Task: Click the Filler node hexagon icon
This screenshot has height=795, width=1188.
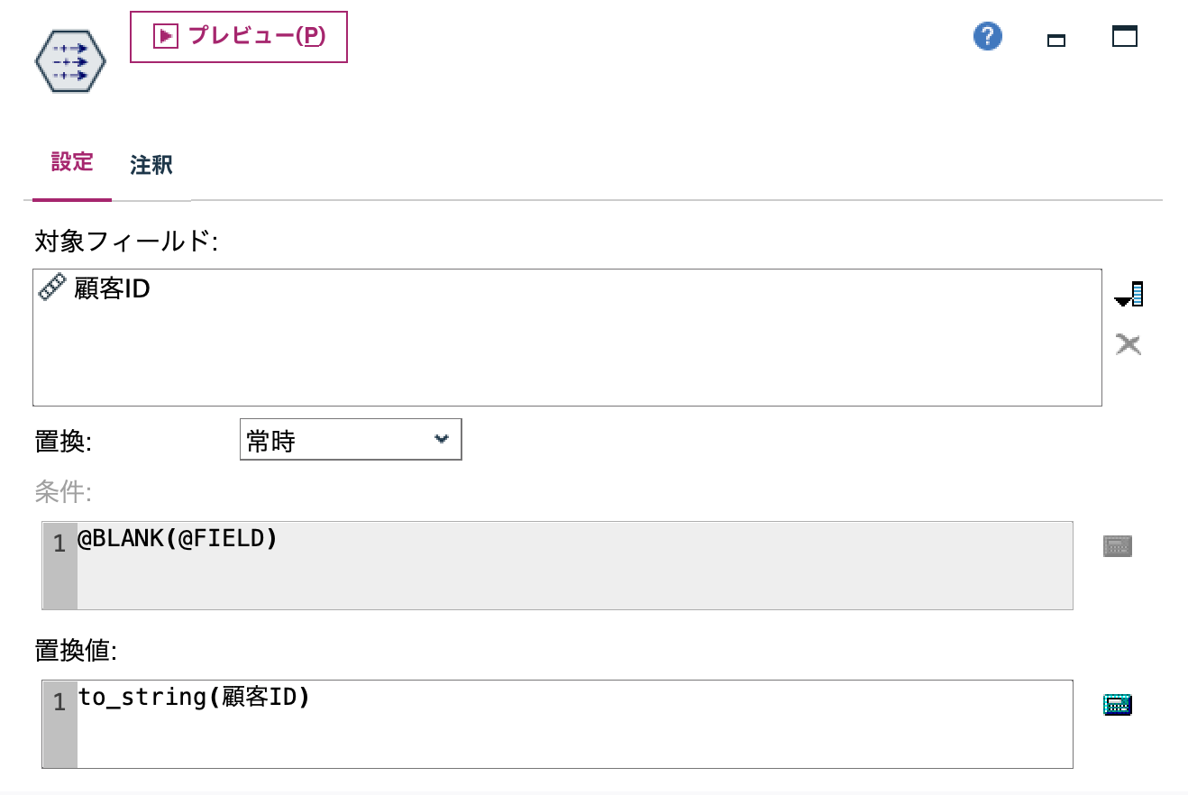Action: (x=69, y=60)
